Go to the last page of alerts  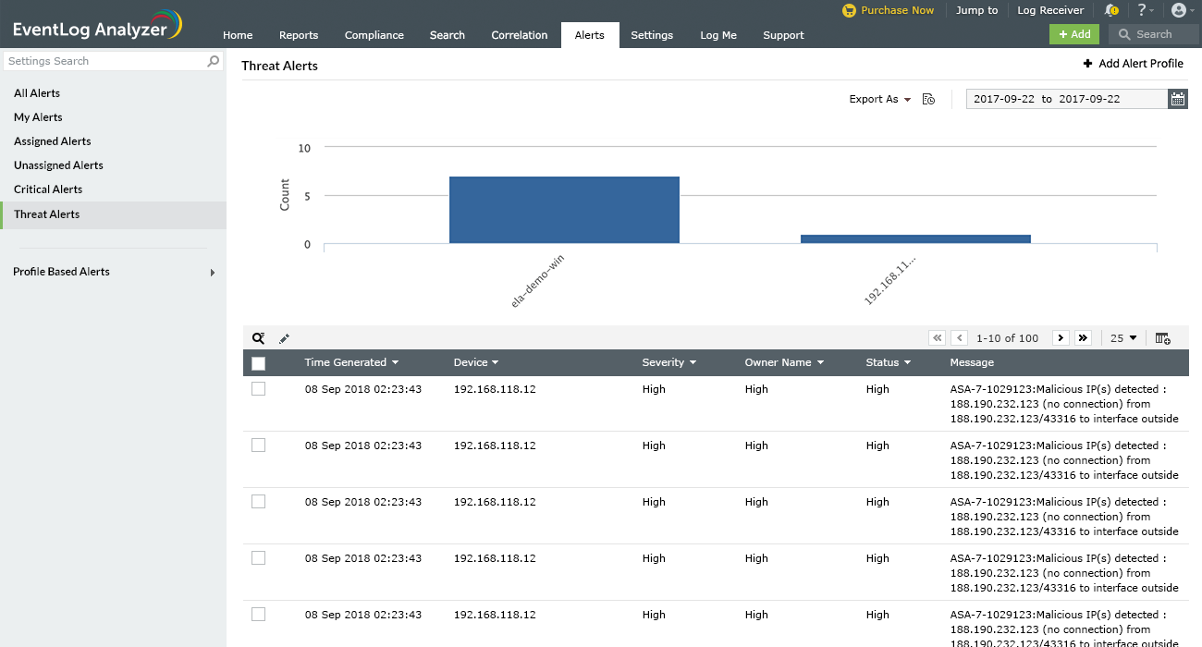[x=1084, y=338]
